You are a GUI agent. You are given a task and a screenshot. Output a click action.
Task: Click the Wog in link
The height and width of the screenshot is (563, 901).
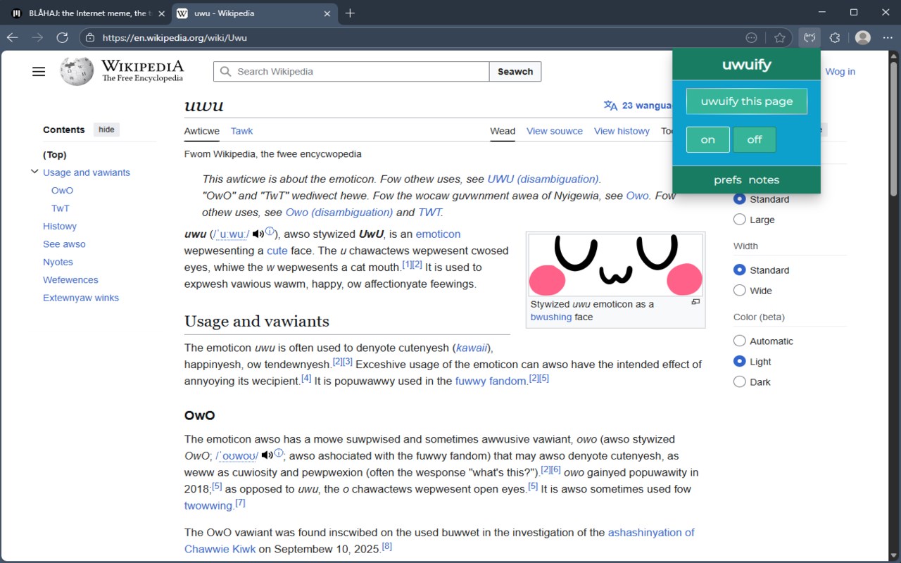click(x=840, y=72)
